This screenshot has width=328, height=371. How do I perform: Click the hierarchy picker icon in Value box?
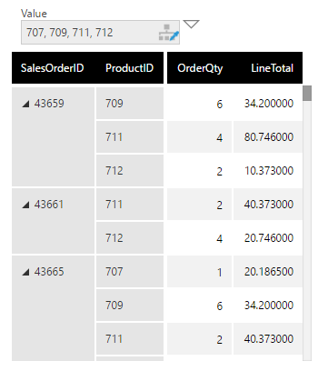tap(169, 33)
